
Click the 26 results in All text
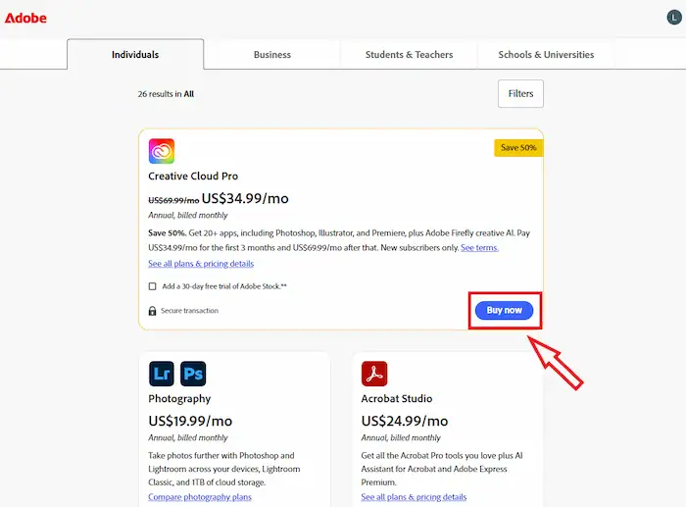point(166,94)
